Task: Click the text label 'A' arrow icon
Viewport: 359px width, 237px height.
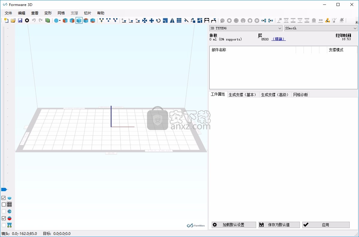Action: coord(193,21)
